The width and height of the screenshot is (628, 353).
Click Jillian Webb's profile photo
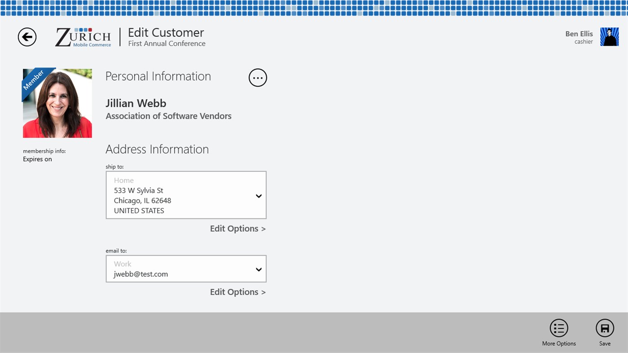point(57,103)
